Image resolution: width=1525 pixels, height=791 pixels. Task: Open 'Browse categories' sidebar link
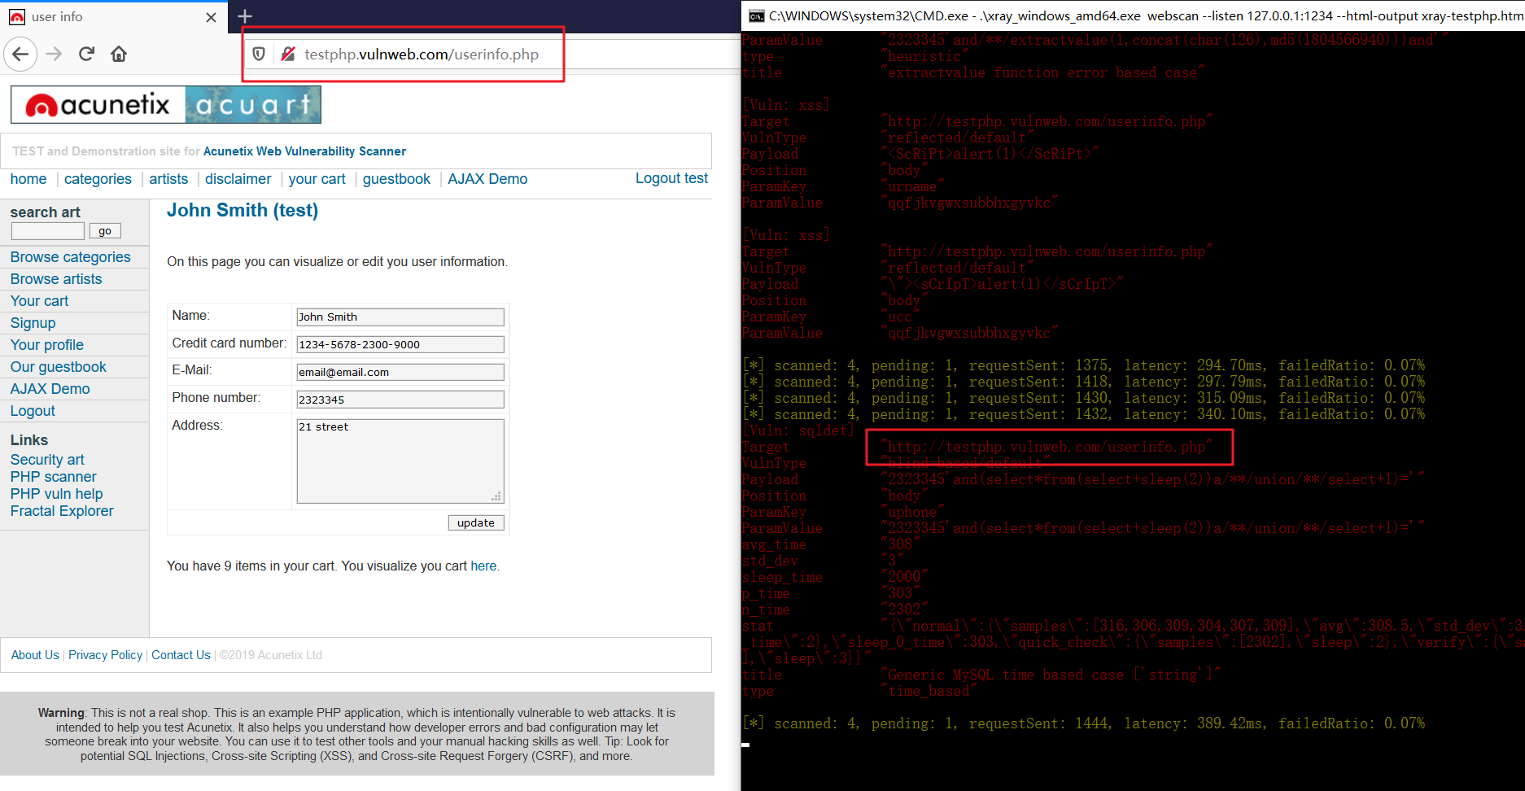pyautogui.click(x=70, y=257)
